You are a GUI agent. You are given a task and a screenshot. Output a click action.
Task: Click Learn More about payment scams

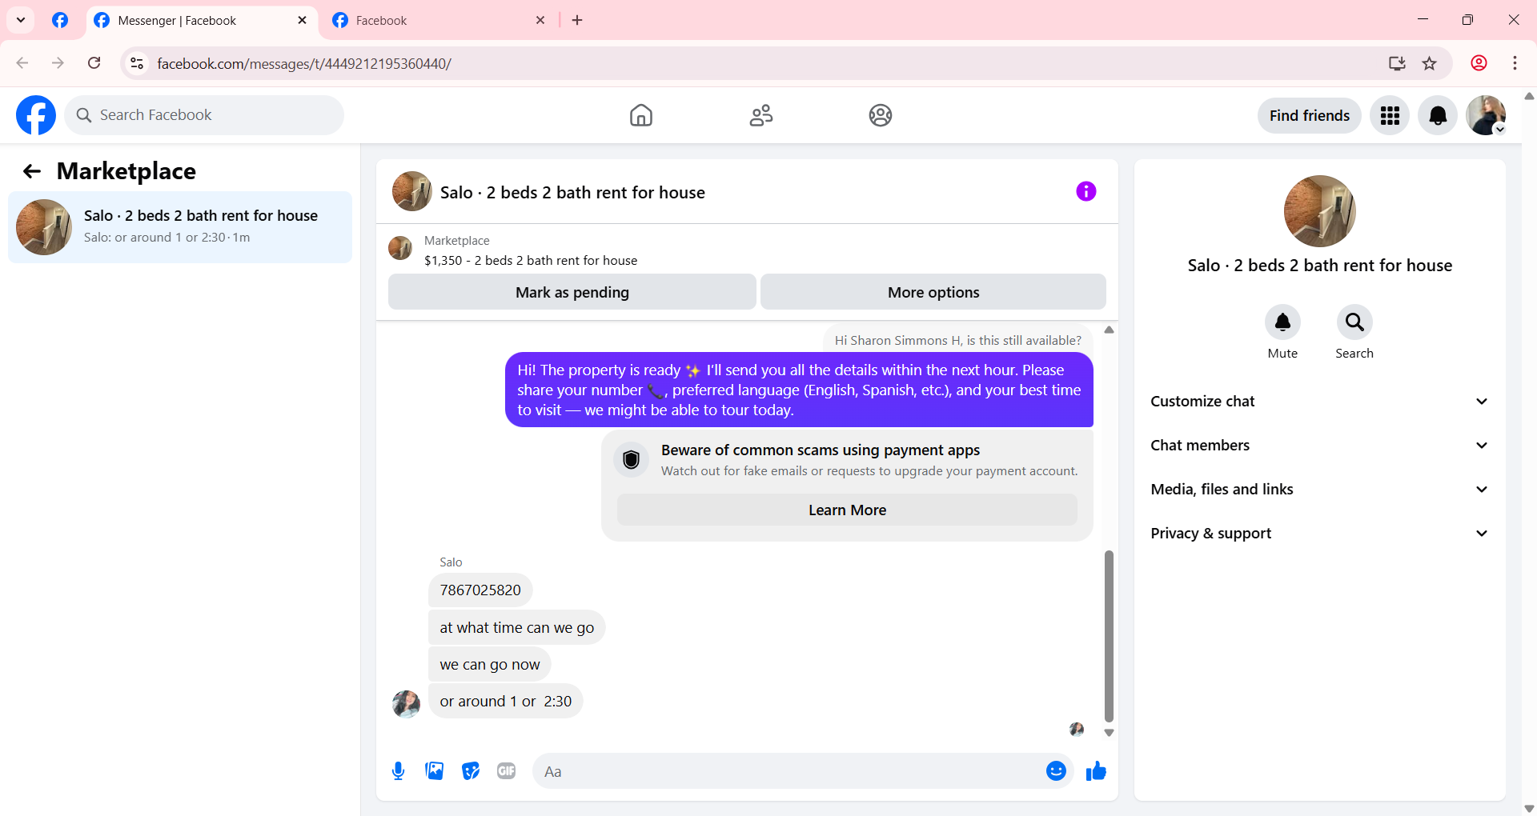847,510
